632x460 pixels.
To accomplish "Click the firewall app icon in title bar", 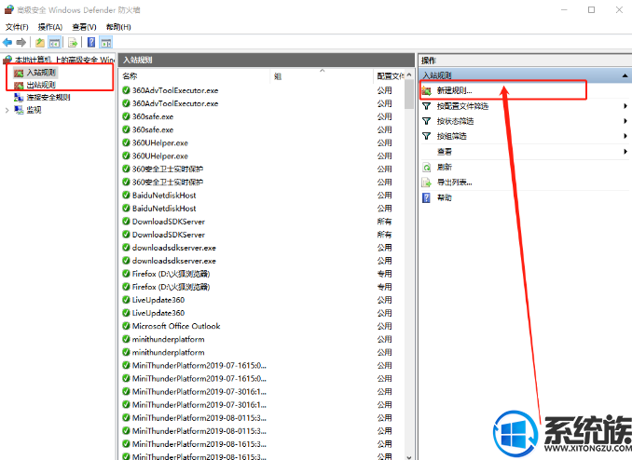I will pos(9,9).
